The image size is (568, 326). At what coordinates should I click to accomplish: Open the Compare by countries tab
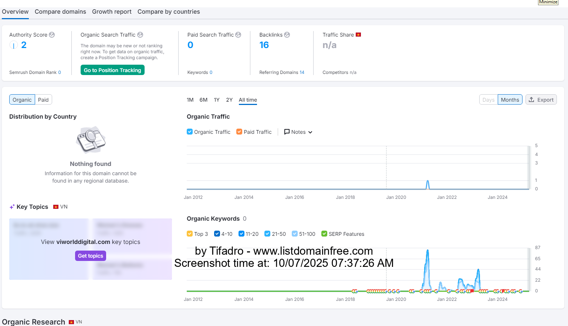169,12
